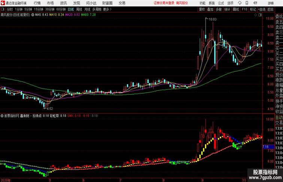This screenshot has height=182, width=283.
Task: Open the 市场 menu
Action: click(50, 3)
